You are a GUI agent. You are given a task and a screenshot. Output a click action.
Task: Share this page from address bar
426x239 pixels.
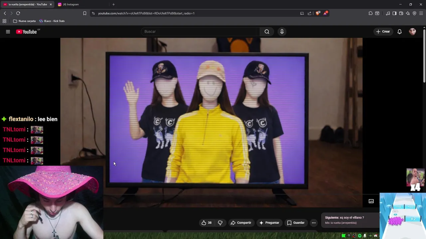[310, 13]
